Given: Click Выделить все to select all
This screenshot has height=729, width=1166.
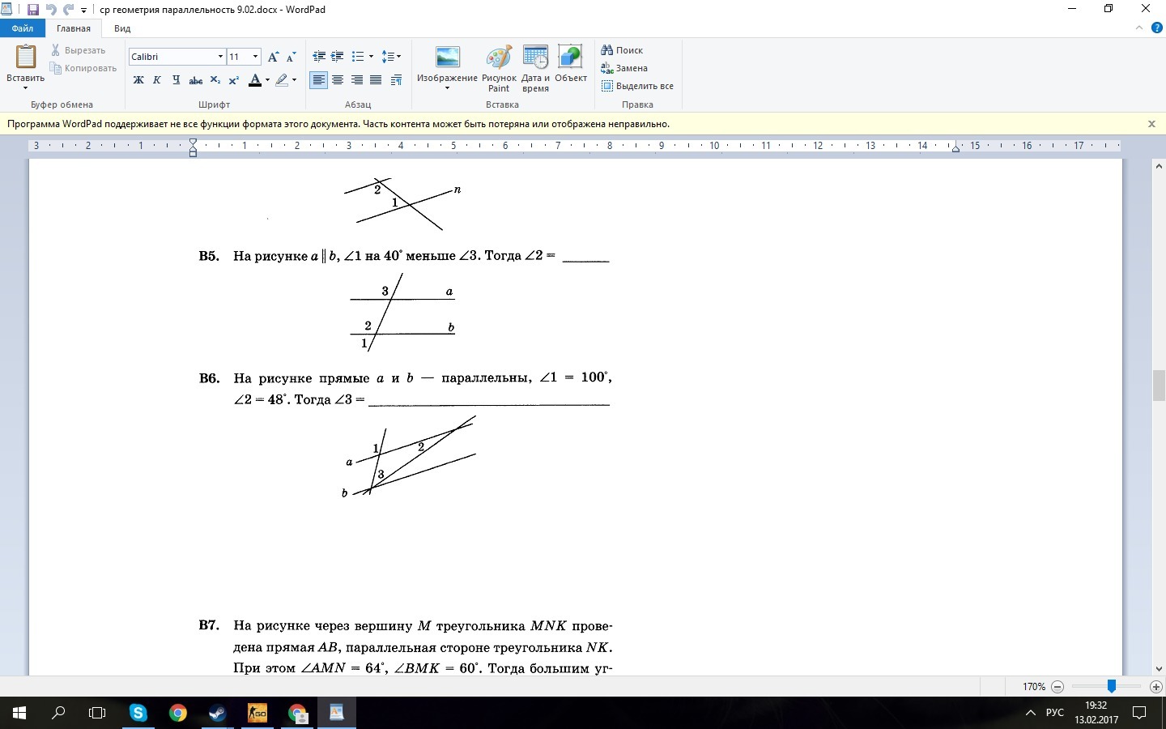Looking at the screenshot, I should (637, 86).
